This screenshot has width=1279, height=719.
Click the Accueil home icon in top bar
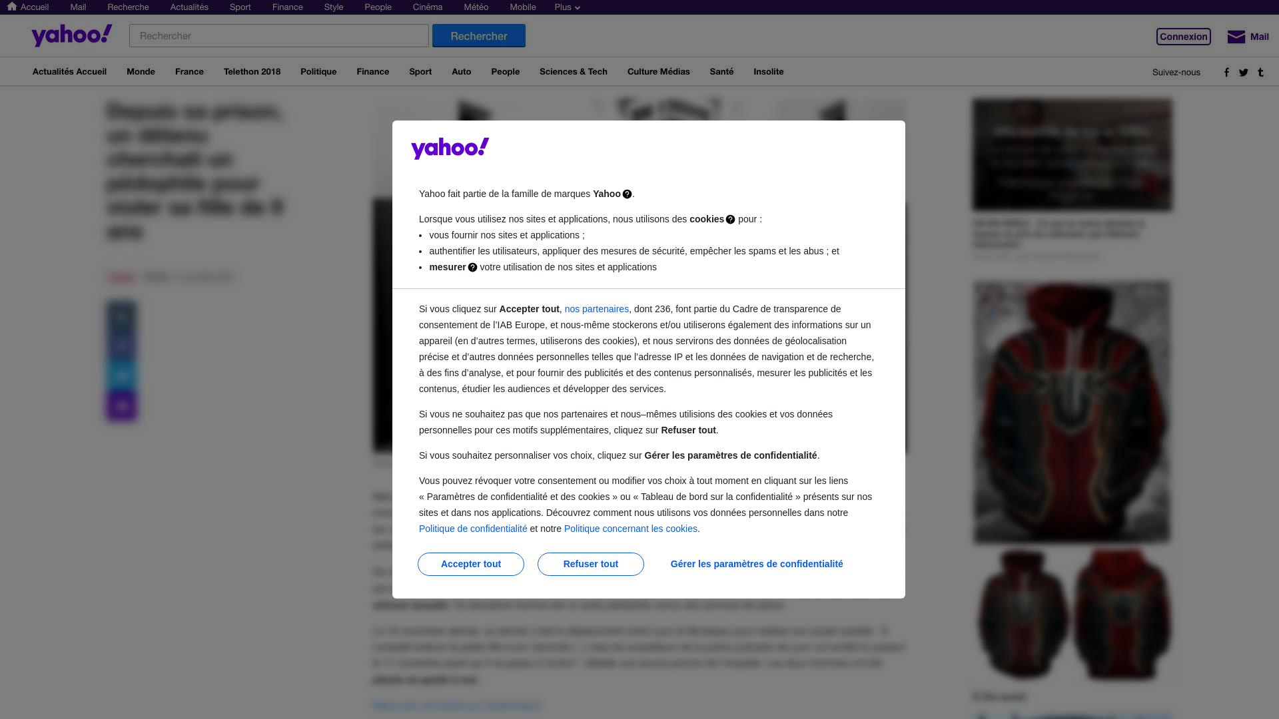coord(12,7)
